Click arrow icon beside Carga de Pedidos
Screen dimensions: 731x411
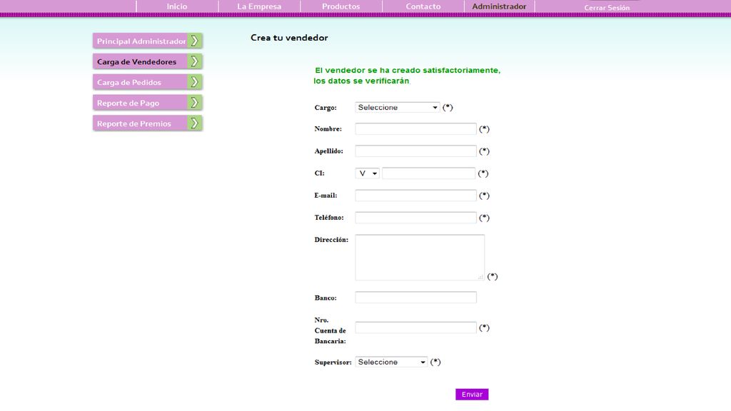195,82
